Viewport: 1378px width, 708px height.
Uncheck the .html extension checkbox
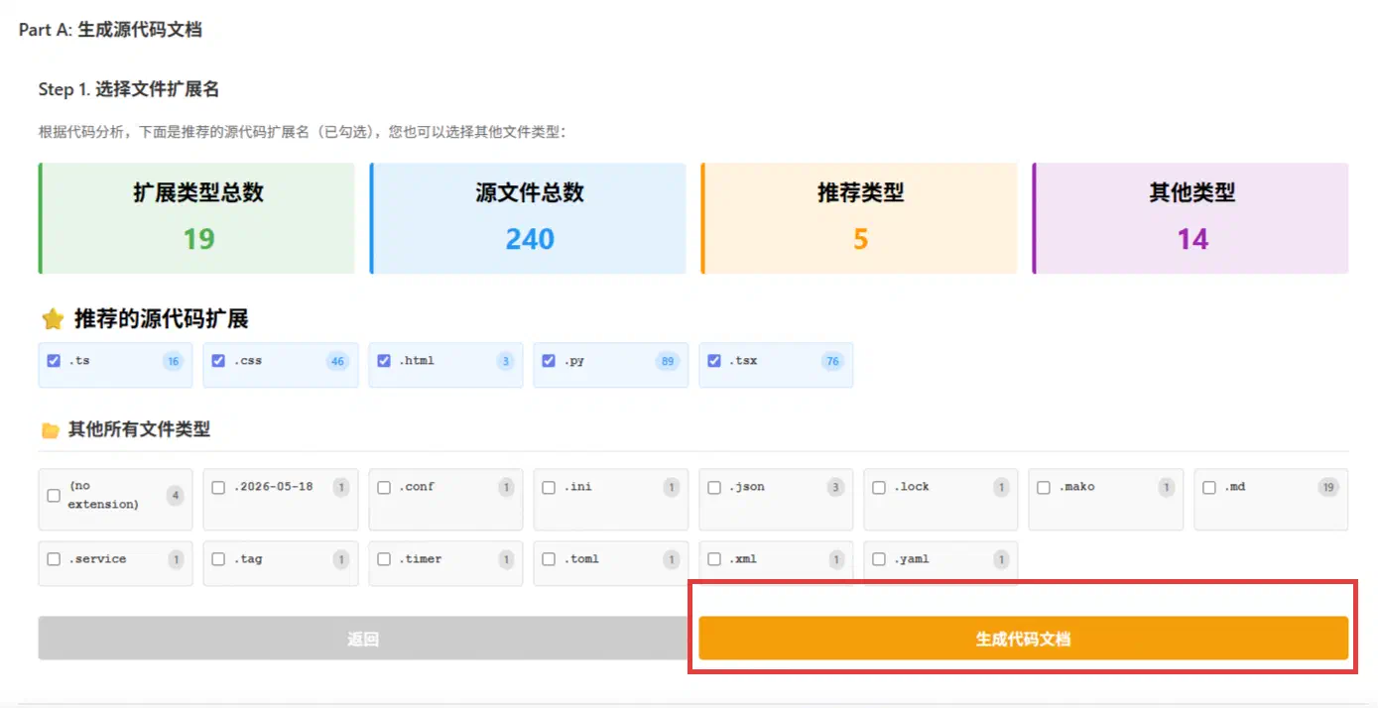click(x=384, y=361)
